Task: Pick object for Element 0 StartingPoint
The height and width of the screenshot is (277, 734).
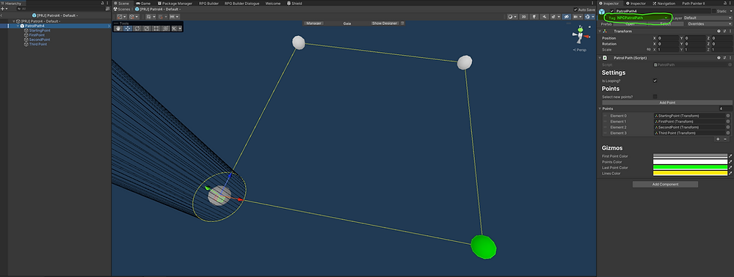Action: [728, 116]
